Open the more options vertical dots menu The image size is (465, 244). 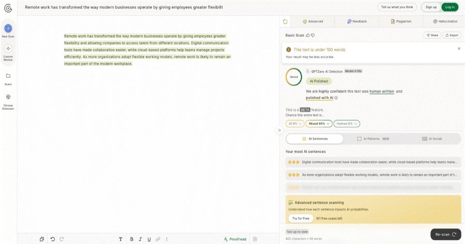pyautogui.click(x=167, y=239)
